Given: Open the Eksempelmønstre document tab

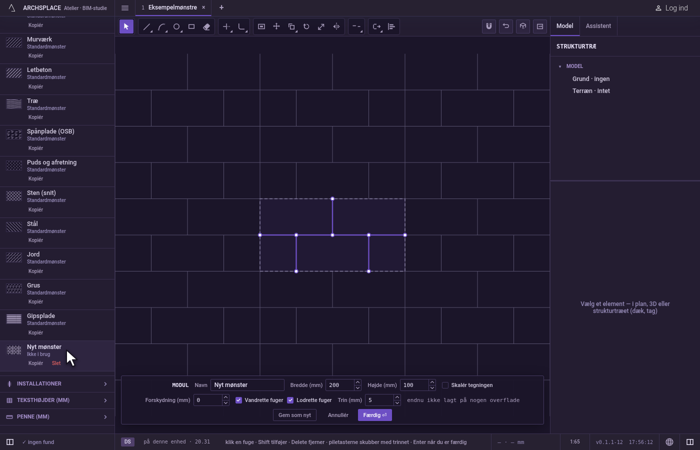Looking at the screenshot, I should click(x=172, y=7).
